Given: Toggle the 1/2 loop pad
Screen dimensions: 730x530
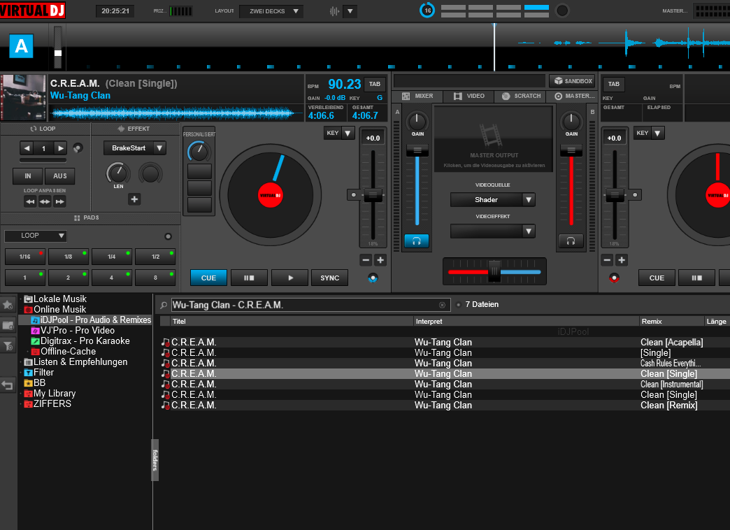Looking at the screenshot, I should (x=155, y=257).
